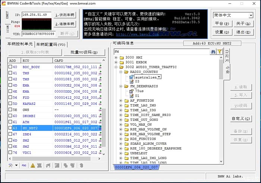Enable the DKOMBI row checkbox
Image resolution: width=261 pixels, height=183 pixels.
pyautogui.click(x=10, y=116)
